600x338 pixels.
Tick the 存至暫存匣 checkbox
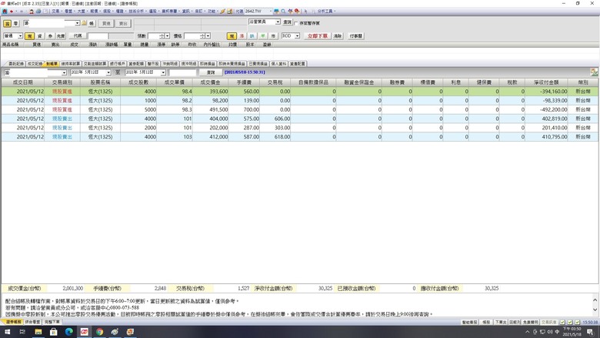point(296,23)
